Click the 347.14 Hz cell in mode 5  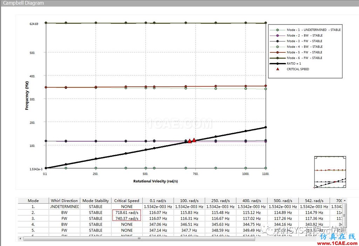click(x=158, y=230)
